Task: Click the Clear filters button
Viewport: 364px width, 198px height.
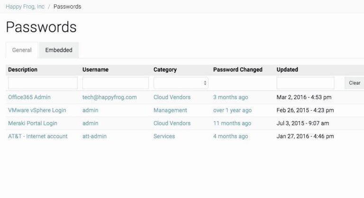Action: point(354,83)
